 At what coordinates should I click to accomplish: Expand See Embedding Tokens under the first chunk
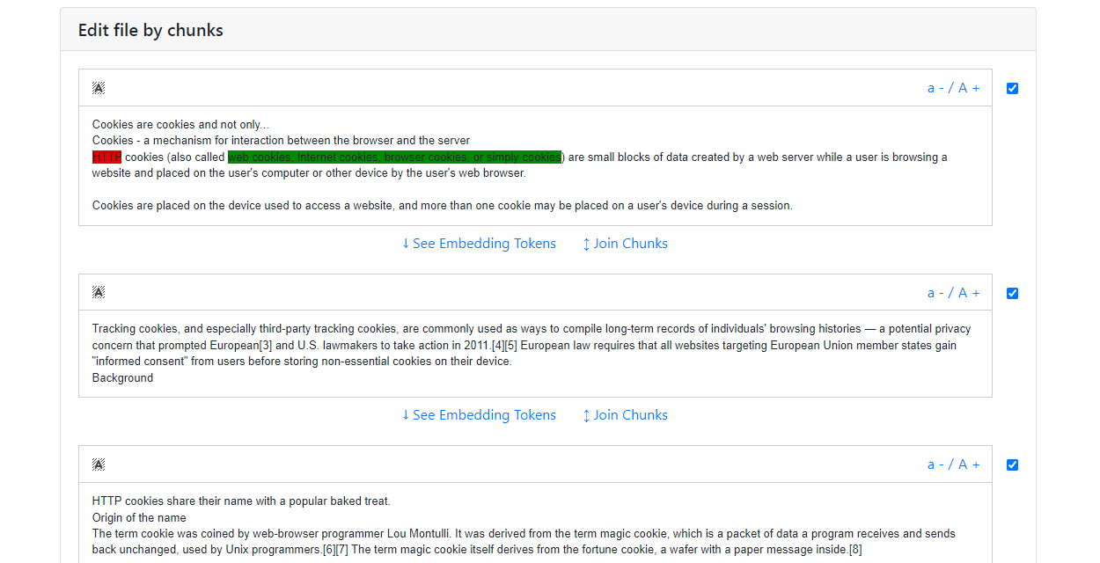pos(479,244)
